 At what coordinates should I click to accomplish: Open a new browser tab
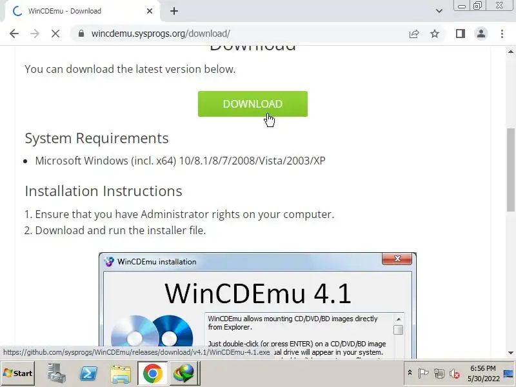click(x=174, y=11)
